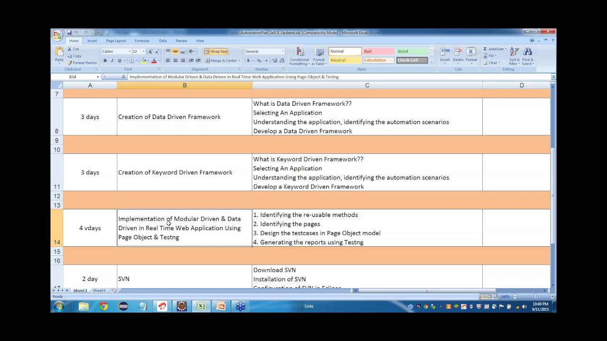Increase the cell indent

(x=198, y=61)
